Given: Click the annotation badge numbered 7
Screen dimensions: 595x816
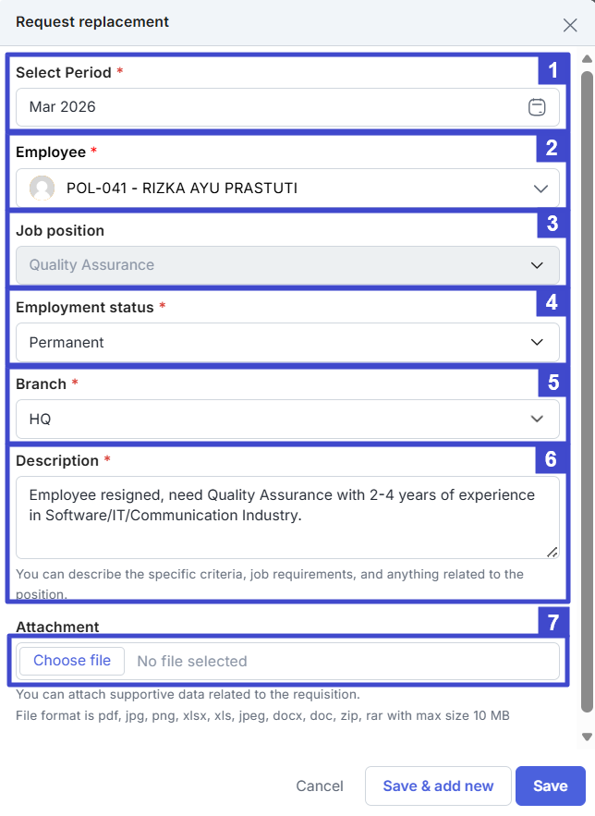Looking at the screenshot, I should pyautogui.click(x=552, y=620).
